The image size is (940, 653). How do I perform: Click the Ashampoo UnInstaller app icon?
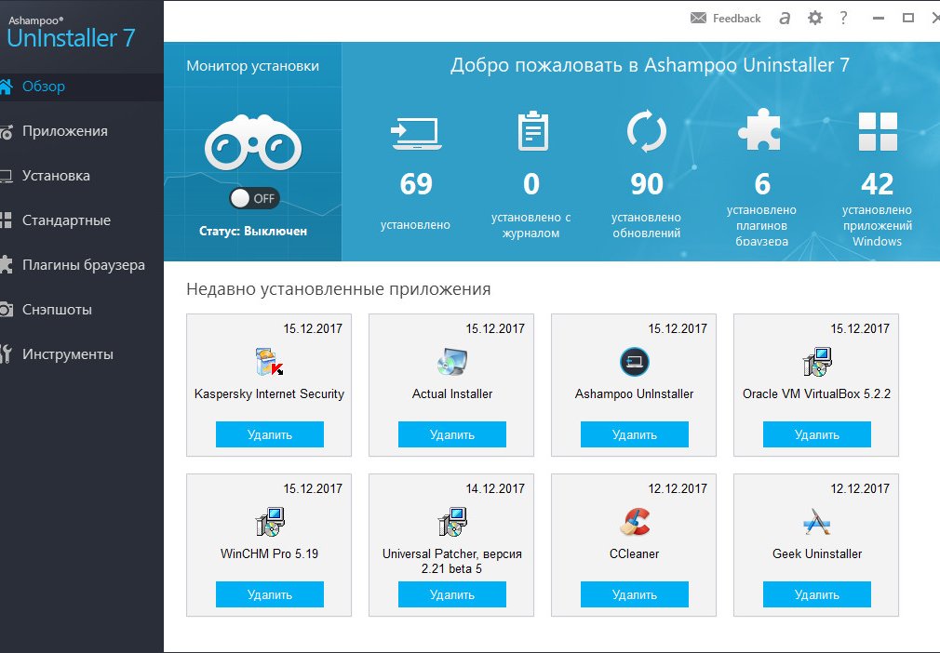point(634,362)
